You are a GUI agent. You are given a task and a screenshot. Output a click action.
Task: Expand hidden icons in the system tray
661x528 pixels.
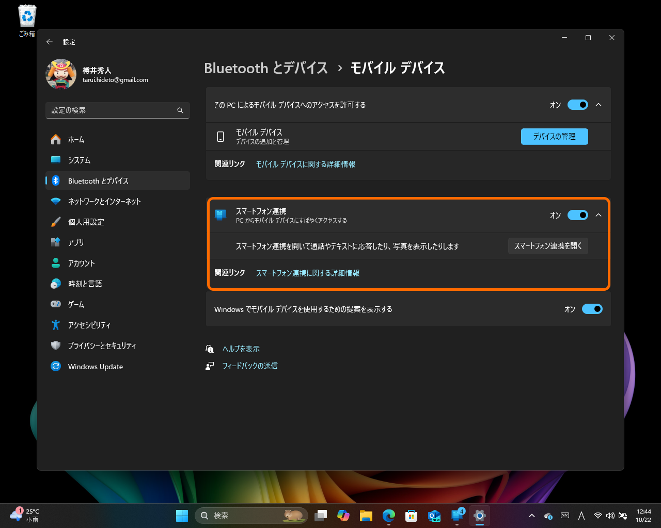click(x=531, y=515)
